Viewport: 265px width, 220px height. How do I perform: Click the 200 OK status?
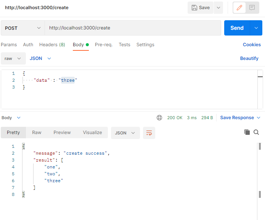point(175,118)
